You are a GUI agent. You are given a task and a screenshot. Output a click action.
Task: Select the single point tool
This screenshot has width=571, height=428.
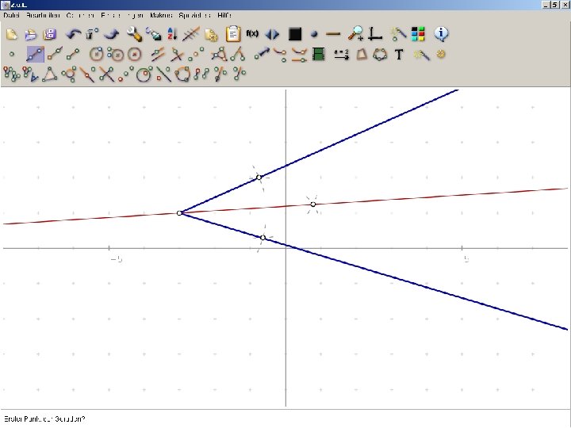coord(12,54)
